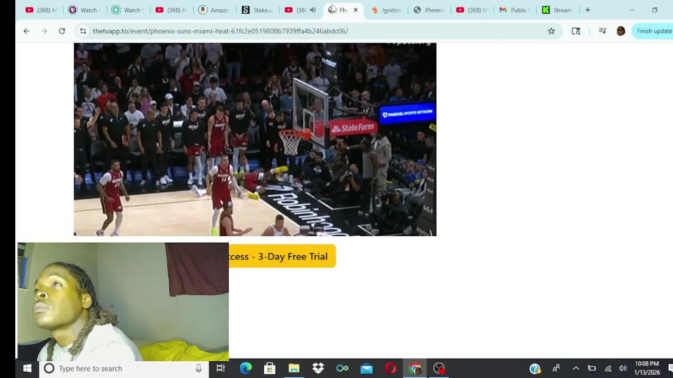Viewport: 673px width, 378px height.
Task: Switch to the globe-icon 'Phoenix' tab
Action: (x=430, y=10)
